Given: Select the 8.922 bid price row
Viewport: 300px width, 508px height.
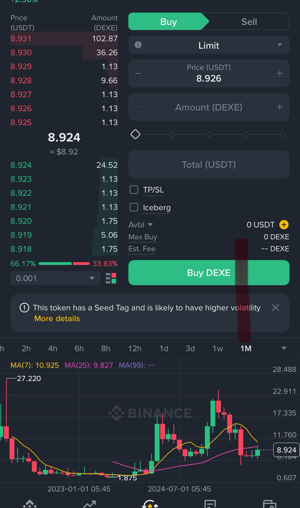Looking at the screenshot, I should coord(64,193).
